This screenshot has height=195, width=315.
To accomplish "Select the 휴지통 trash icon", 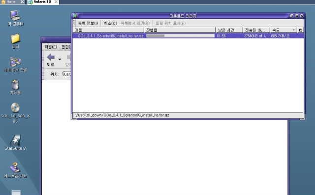I will tap(15, 85).
